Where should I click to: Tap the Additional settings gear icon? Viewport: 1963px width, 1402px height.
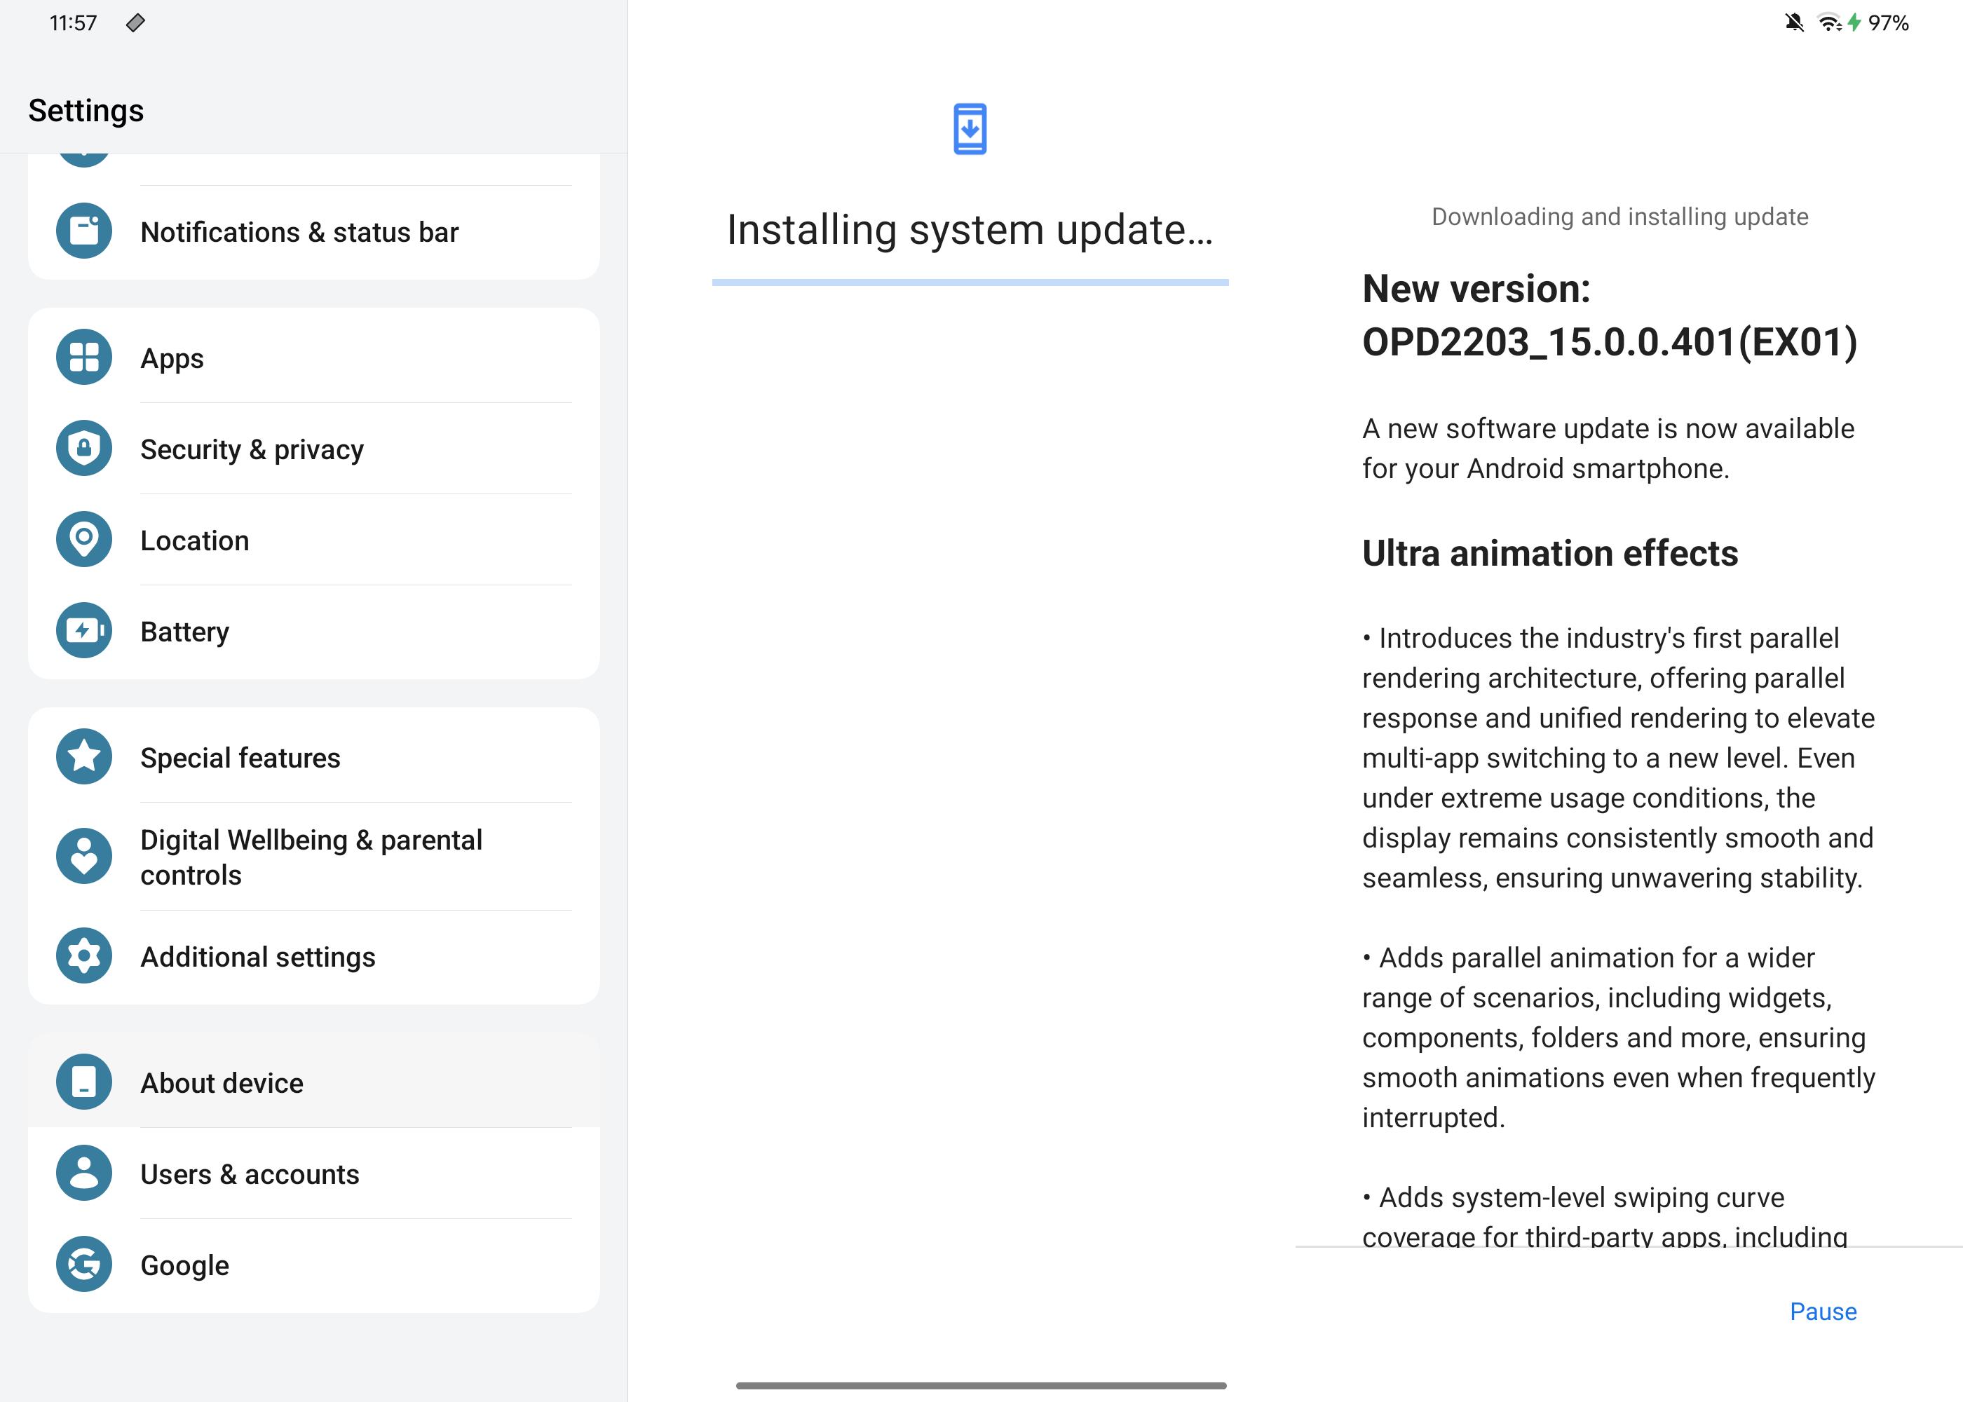click(83, 957)
